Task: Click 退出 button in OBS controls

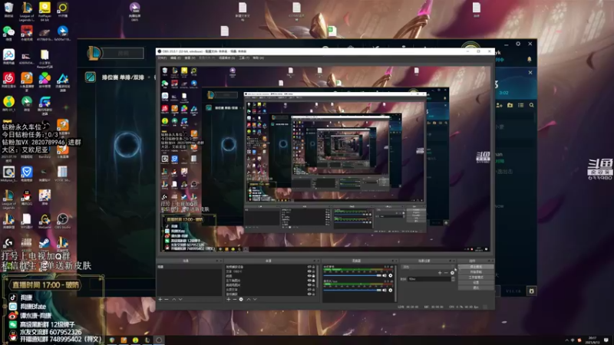Action: click(x=476, y=287)
